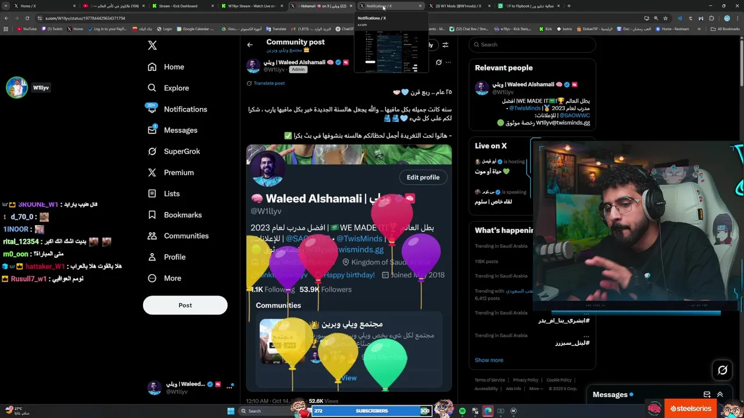Click the white Post button
This screenshot has height=418, width=744.
185,305
